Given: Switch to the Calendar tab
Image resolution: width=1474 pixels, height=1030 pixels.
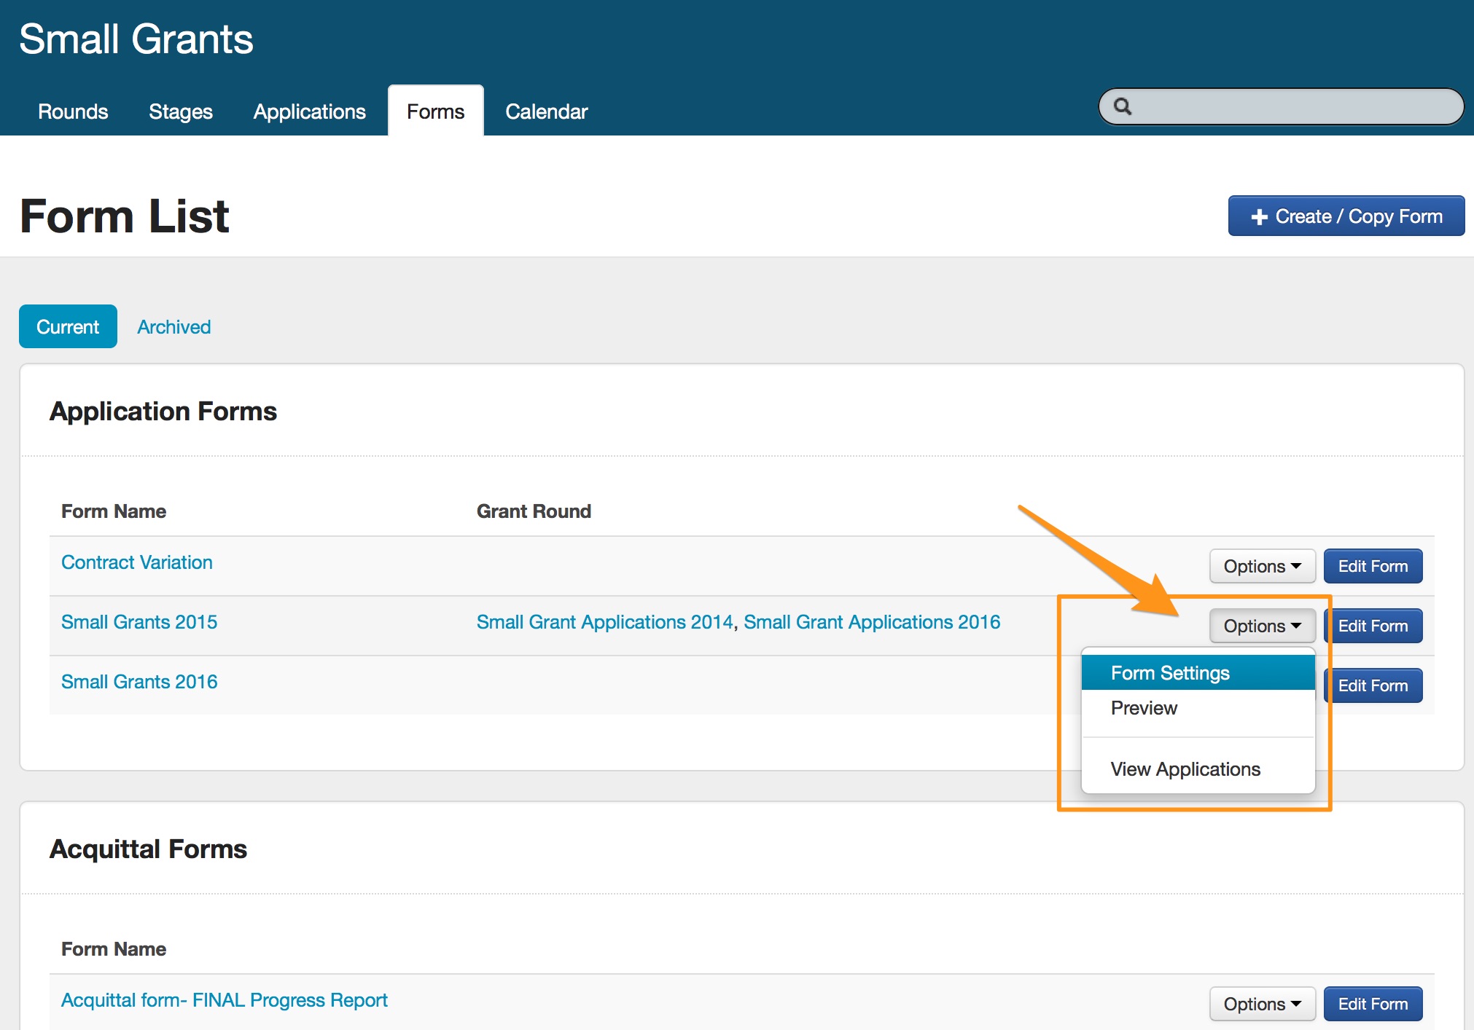Looking at the screenshot, I should (546, 111).
